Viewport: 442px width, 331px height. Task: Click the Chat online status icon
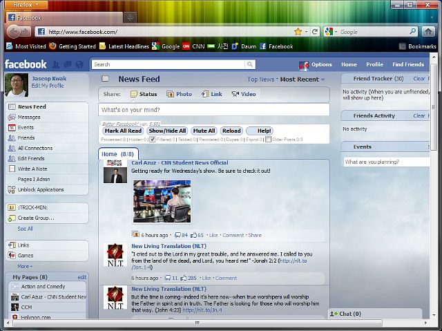click(x=334, y=314)
